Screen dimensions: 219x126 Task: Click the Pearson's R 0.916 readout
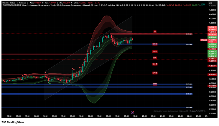pos(197,111)
